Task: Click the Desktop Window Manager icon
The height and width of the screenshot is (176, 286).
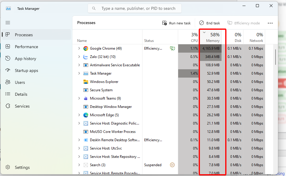Action: coord(86,107)
